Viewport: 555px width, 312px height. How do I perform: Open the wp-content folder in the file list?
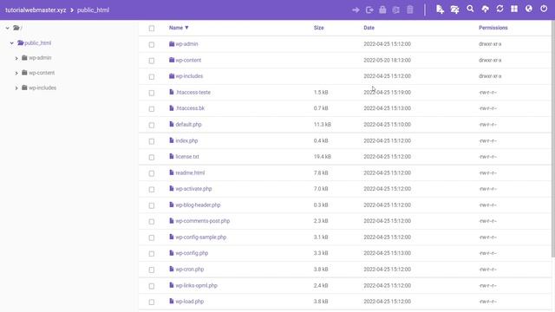click(188, 60)
